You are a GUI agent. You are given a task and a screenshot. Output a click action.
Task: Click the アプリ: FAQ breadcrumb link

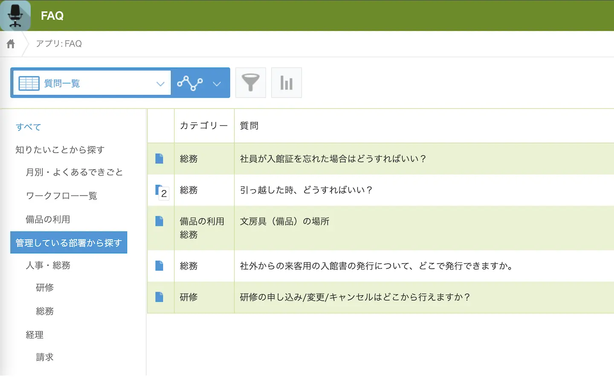tap(59, 44)
